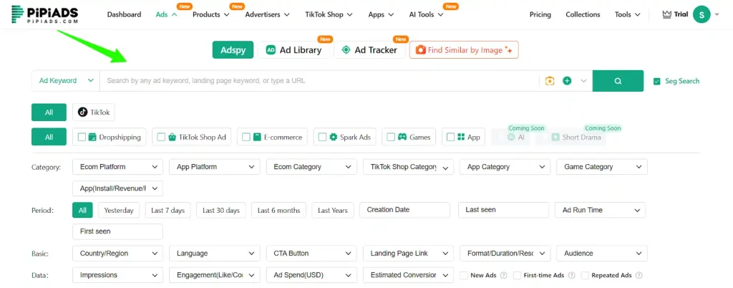Open the Products navigation menu
The height and width of the screenshot is (288, 733).
211,14
